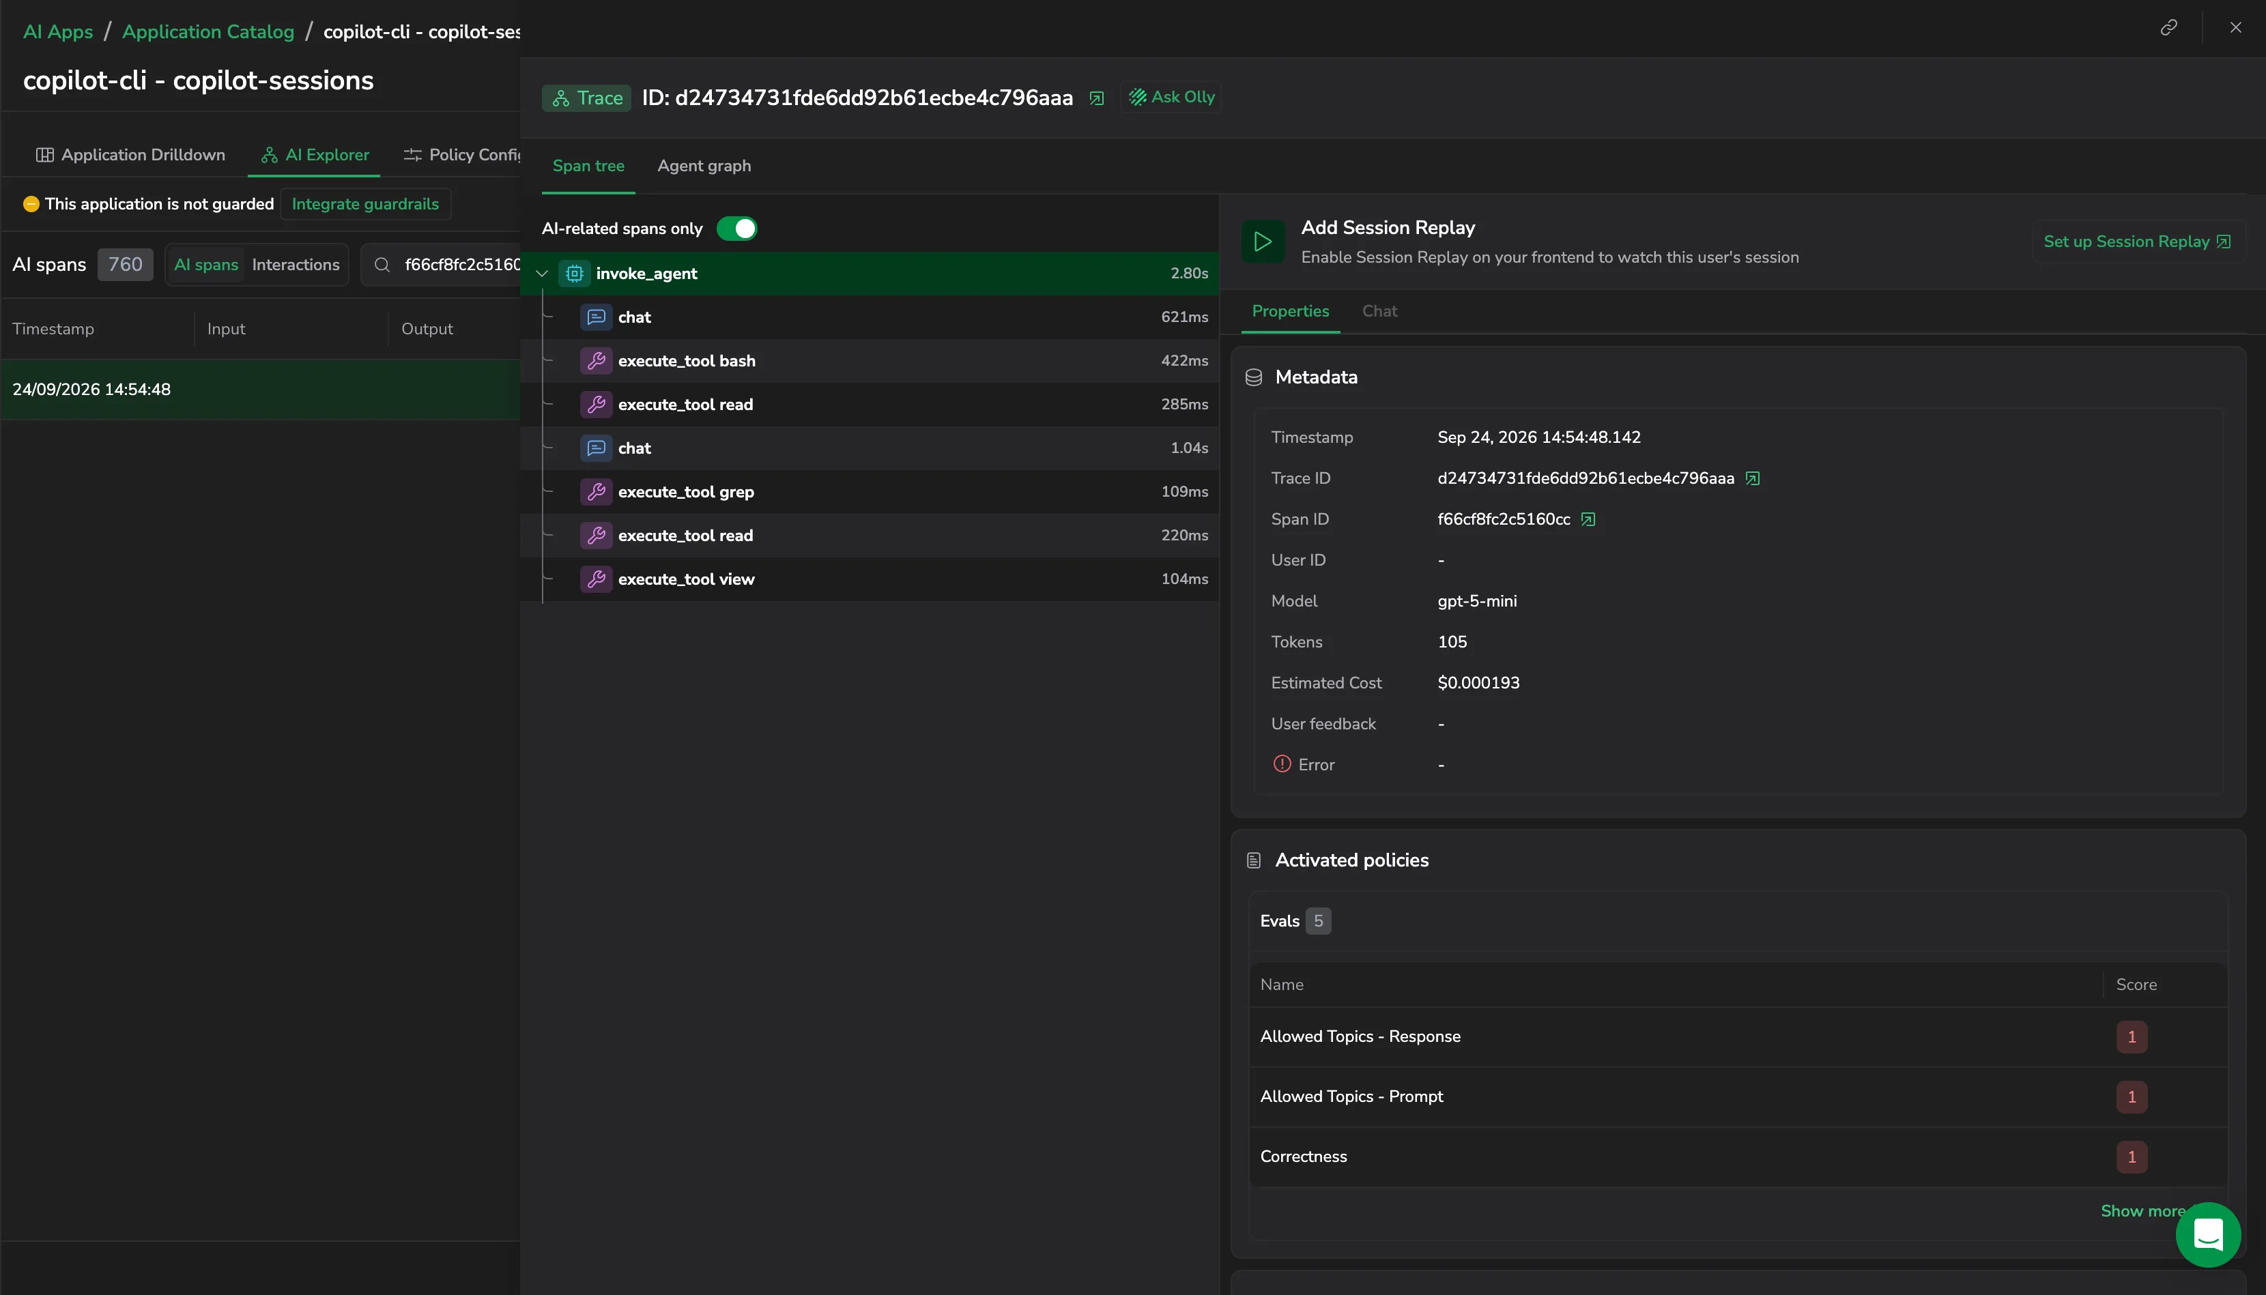Screen dimensions: 2266x1295
Task: Select the 24/09/2026 14:54:48 row
Action: (261, 389)
